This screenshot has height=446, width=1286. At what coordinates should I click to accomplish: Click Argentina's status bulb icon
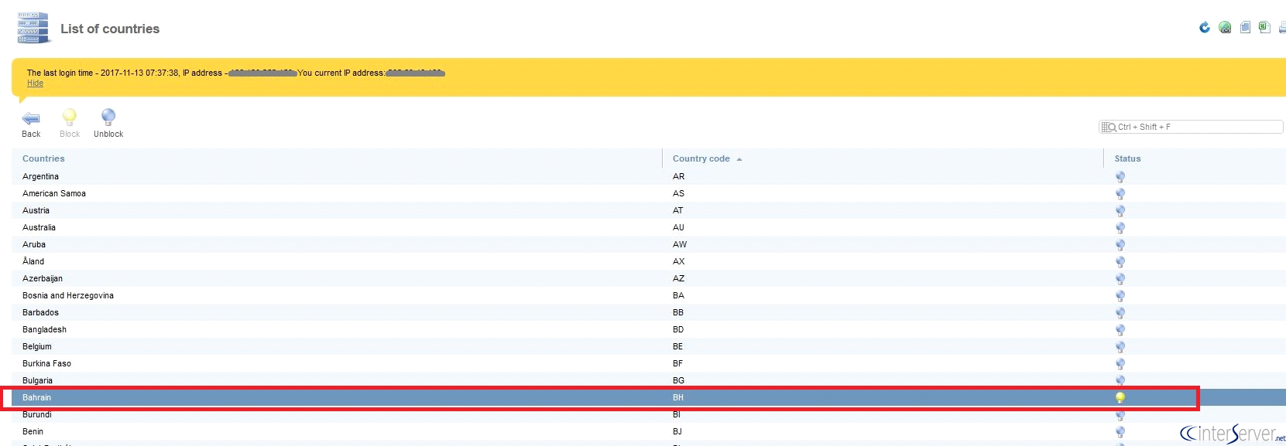click(x=1120, y=177)
